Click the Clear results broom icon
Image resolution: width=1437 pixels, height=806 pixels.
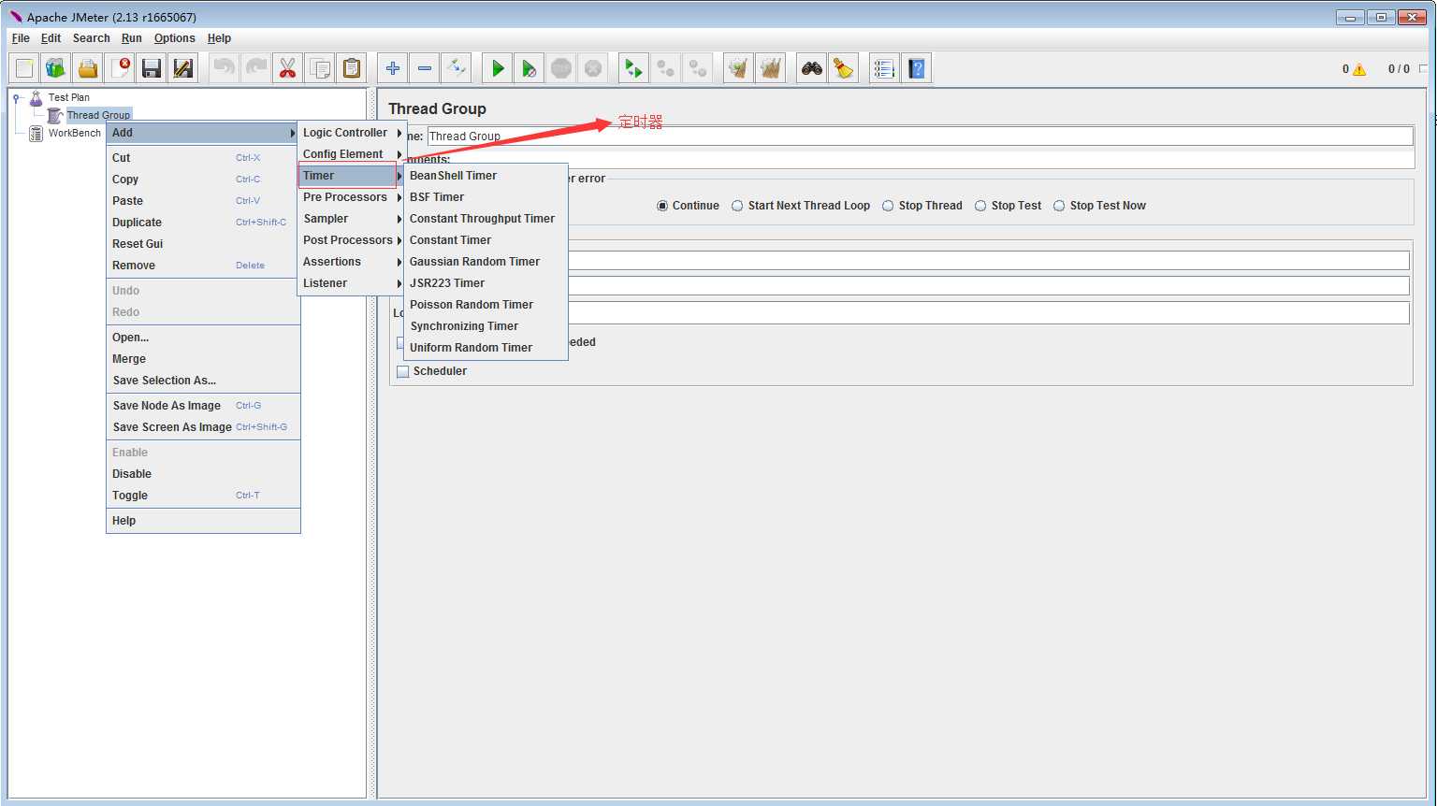point(739,68)
